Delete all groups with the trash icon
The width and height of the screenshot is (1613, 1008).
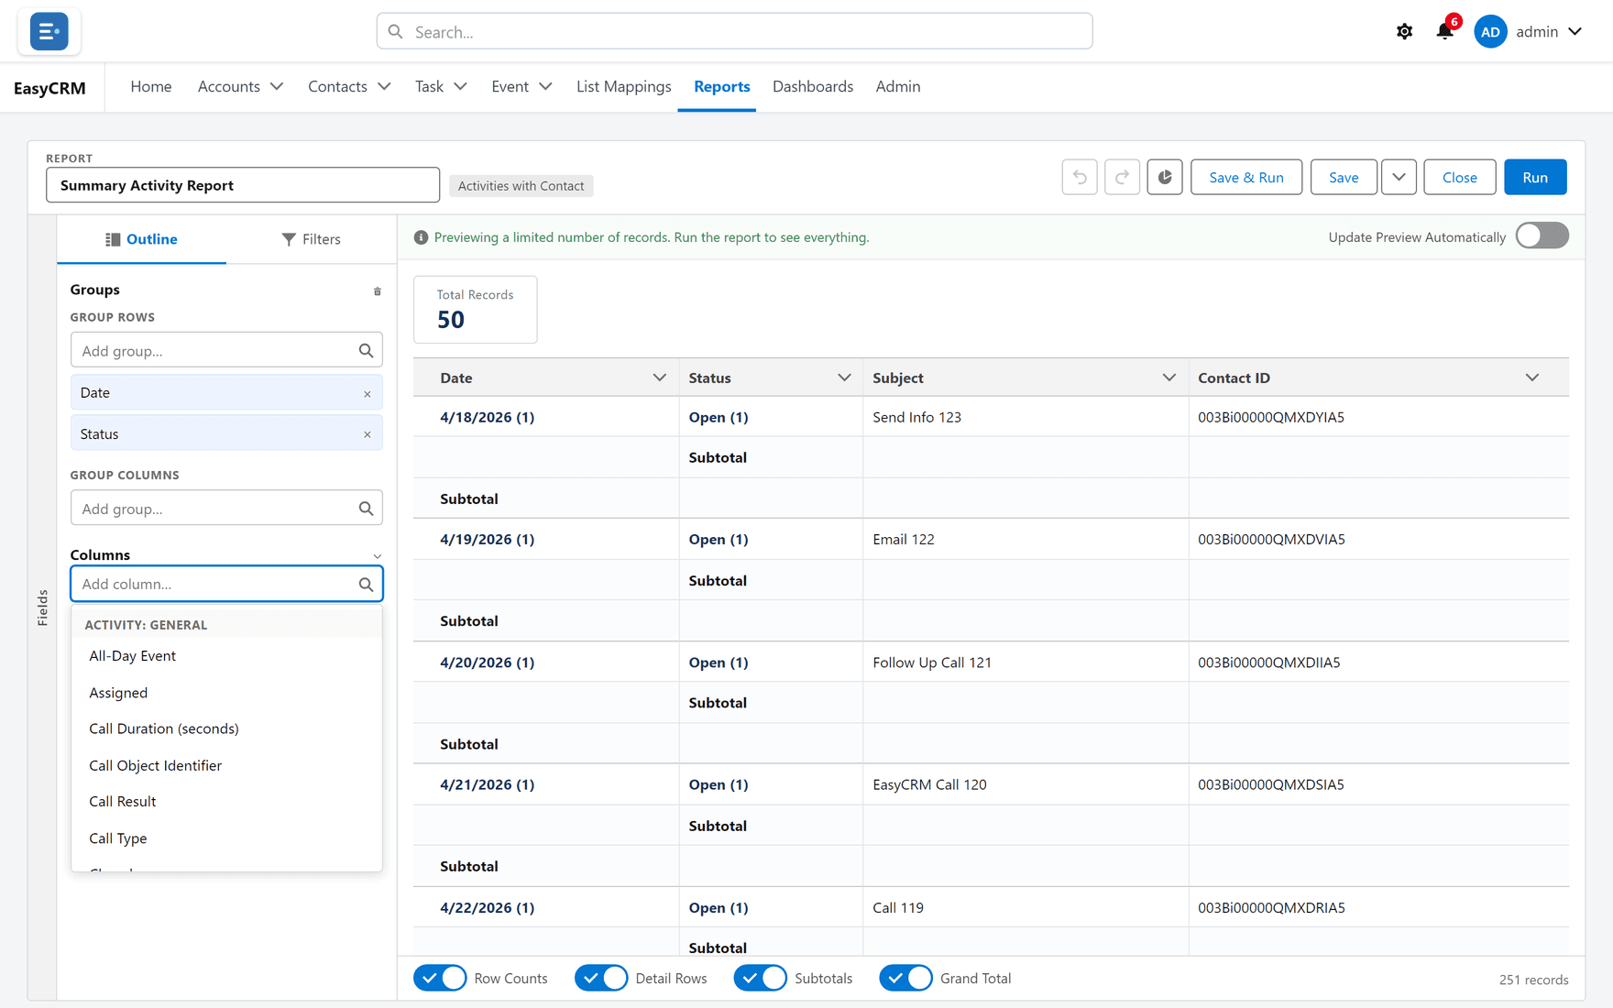(x=377, y=291)
